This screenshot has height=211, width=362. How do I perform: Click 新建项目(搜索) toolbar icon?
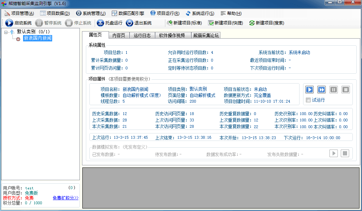point(252,23)
